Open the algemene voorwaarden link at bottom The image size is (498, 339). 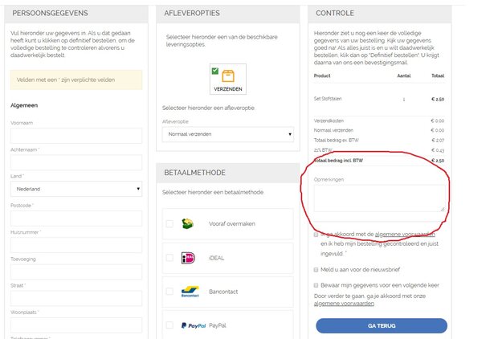pyautogui.click(x=343, y=304)
